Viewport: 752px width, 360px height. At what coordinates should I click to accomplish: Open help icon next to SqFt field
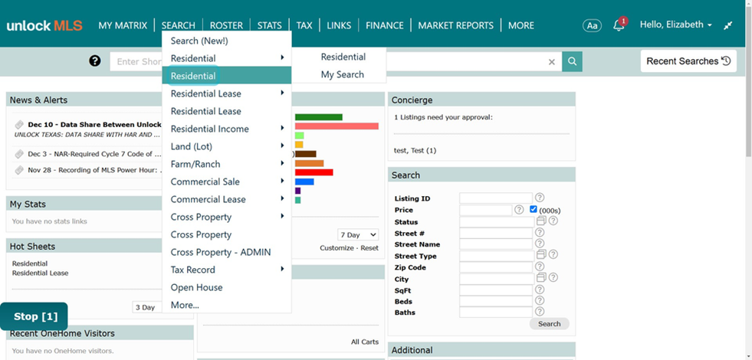point(540,290)
